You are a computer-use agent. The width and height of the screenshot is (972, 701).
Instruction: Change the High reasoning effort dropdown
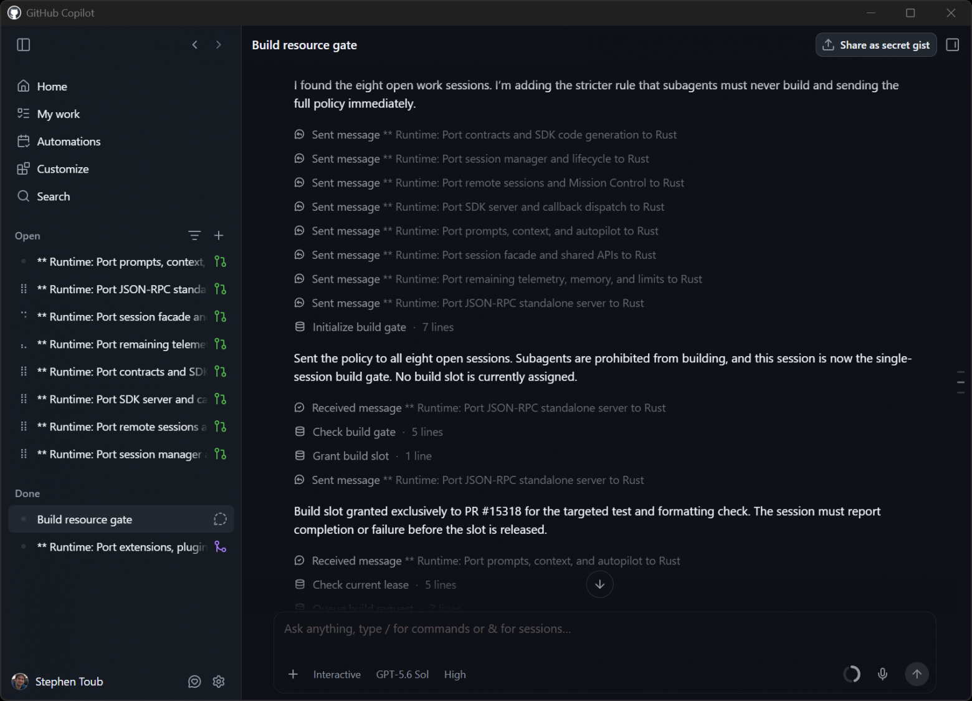(x=455, y=674)
